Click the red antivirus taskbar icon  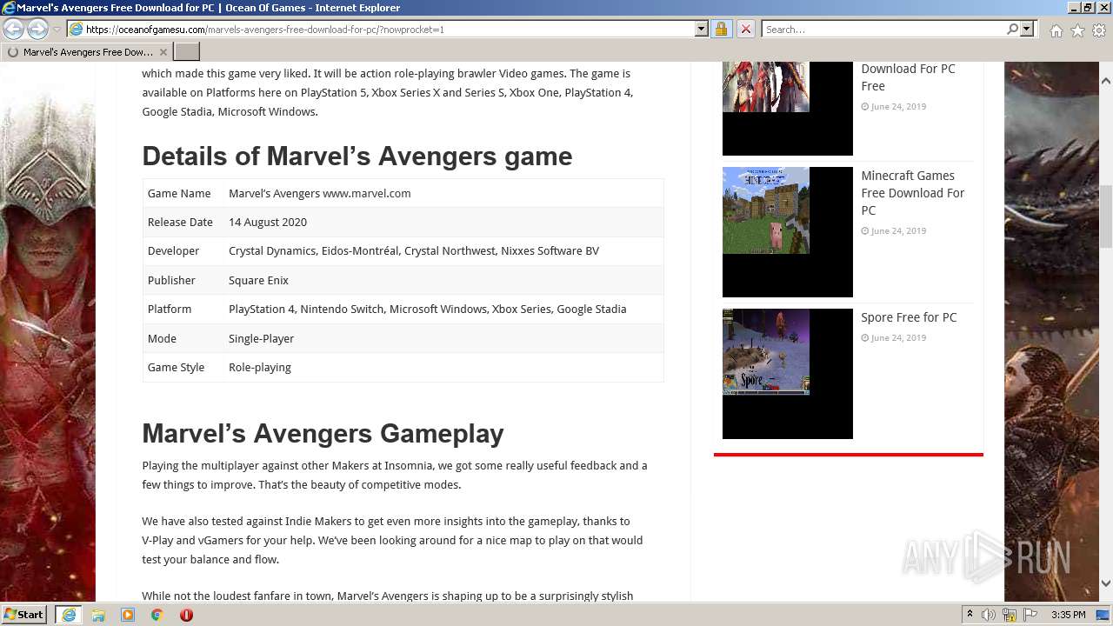(186, 615)
